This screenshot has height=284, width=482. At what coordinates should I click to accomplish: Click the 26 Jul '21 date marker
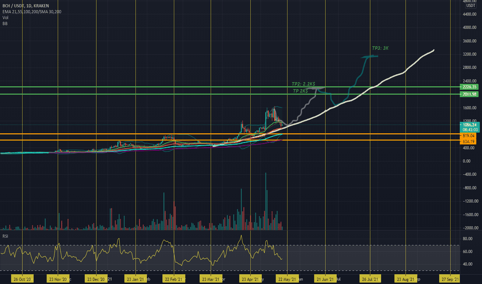(370, 279)
